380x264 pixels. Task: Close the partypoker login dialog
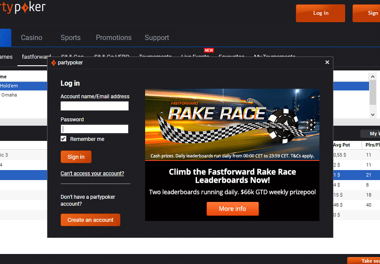327,62
